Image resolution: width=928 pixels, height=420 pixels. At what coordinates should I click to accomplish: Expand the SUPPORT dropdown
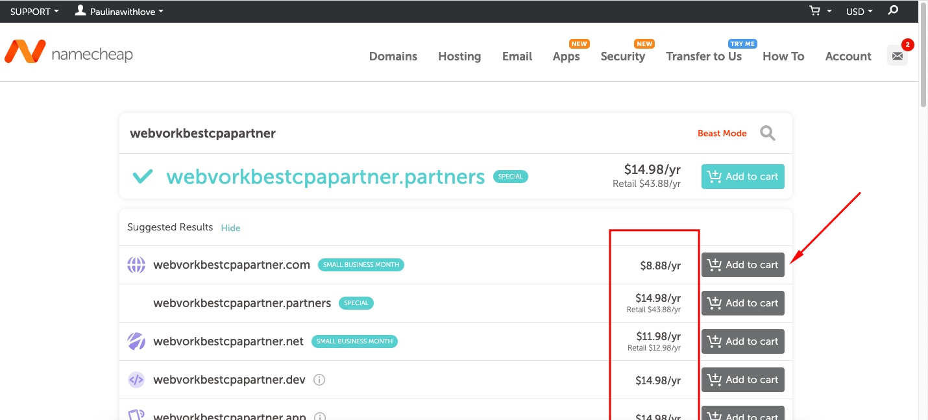[34, 11]
